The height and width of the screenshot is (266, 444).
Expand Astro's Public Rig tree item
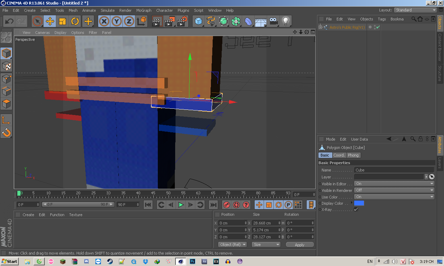click(x=321, y=27)
